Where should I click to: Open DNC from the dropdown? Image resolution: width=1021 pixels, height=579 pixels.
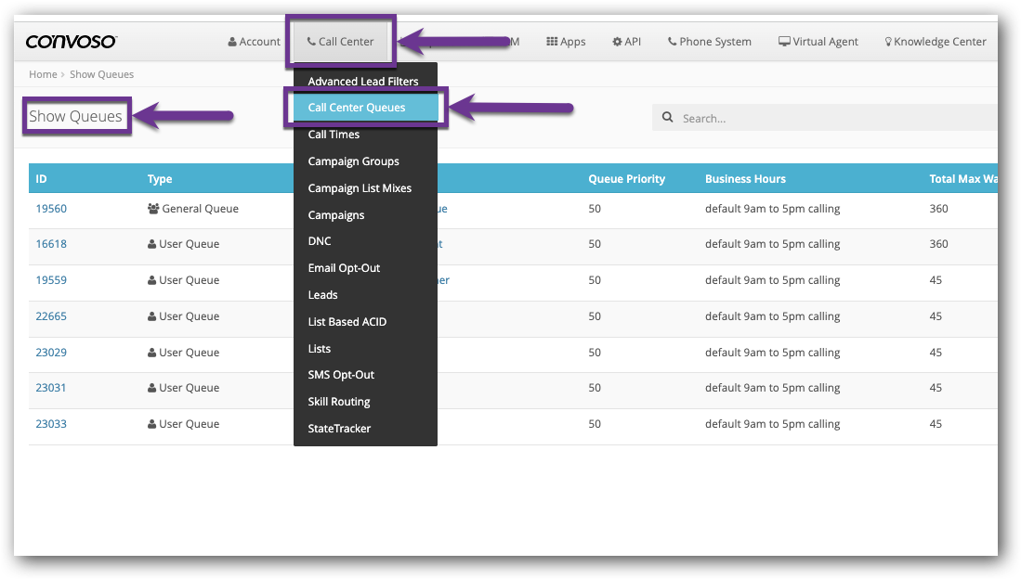point(320,241)
